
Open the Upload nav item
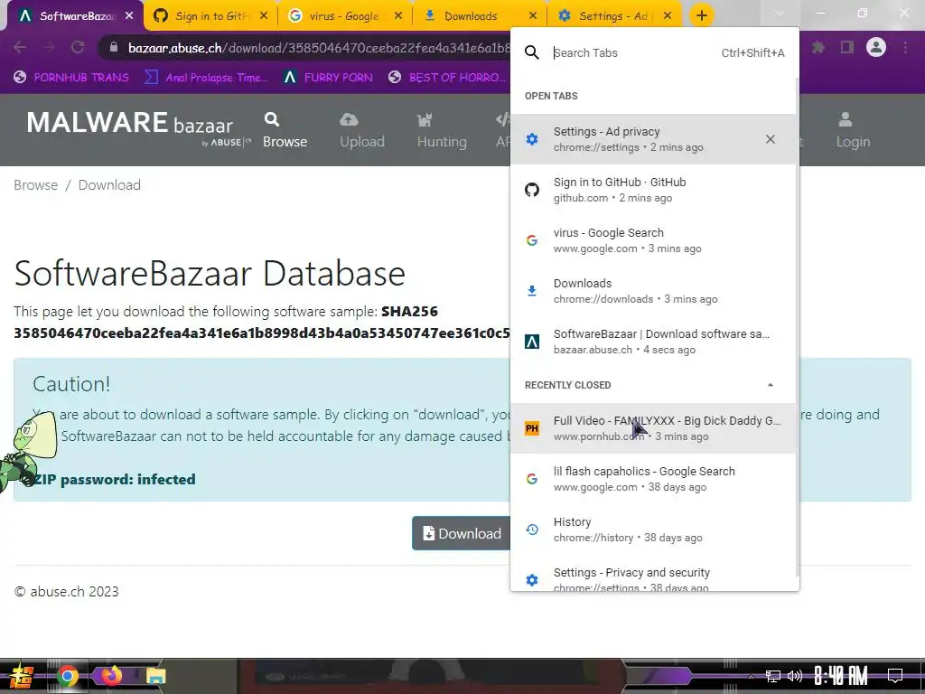click(361, 130)
